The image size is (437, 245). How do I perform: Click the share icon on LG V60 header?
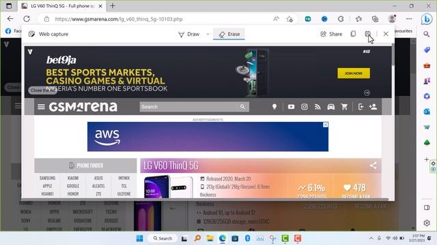coord(373,165)
